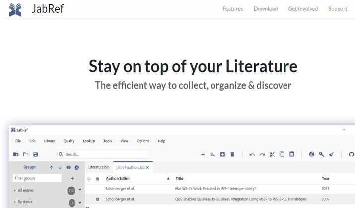Open the Get Involved link
Screen dimensions: 355x208
pyautogui.click(x=303, y=9)
